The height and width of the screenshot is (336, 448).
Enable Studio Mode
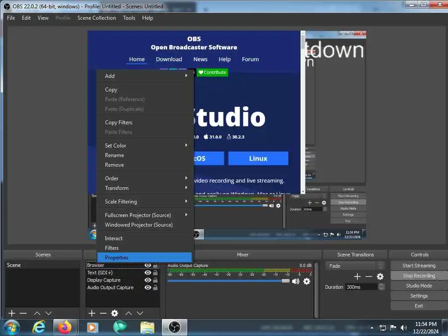(x=419, y=286)
